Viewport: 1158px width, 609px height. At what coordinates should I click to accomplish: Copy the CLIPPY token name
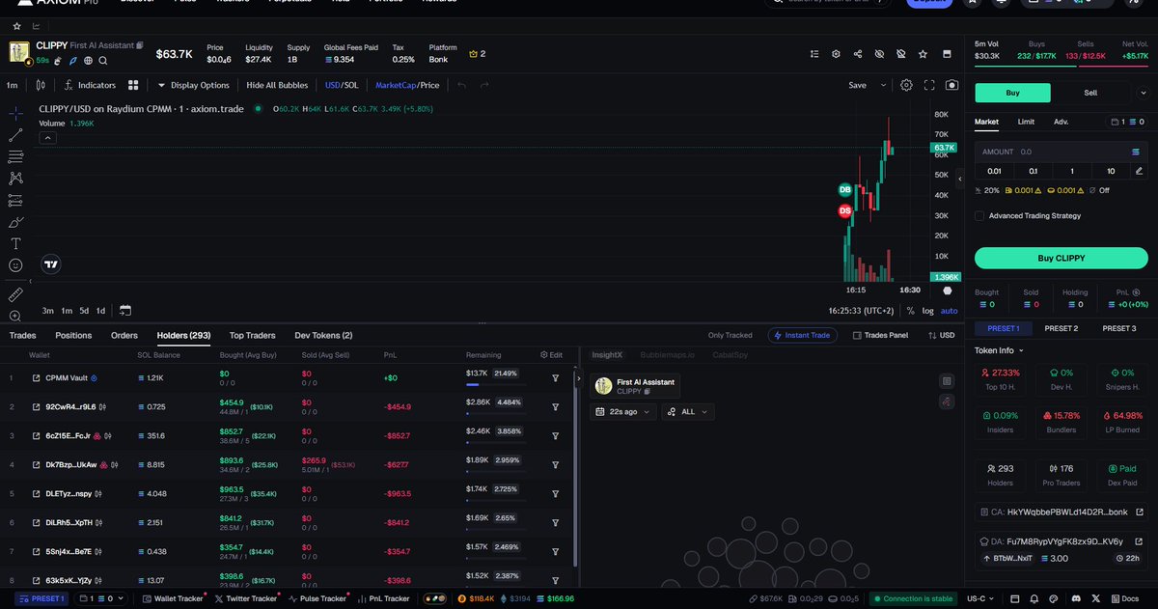(140, 45)
